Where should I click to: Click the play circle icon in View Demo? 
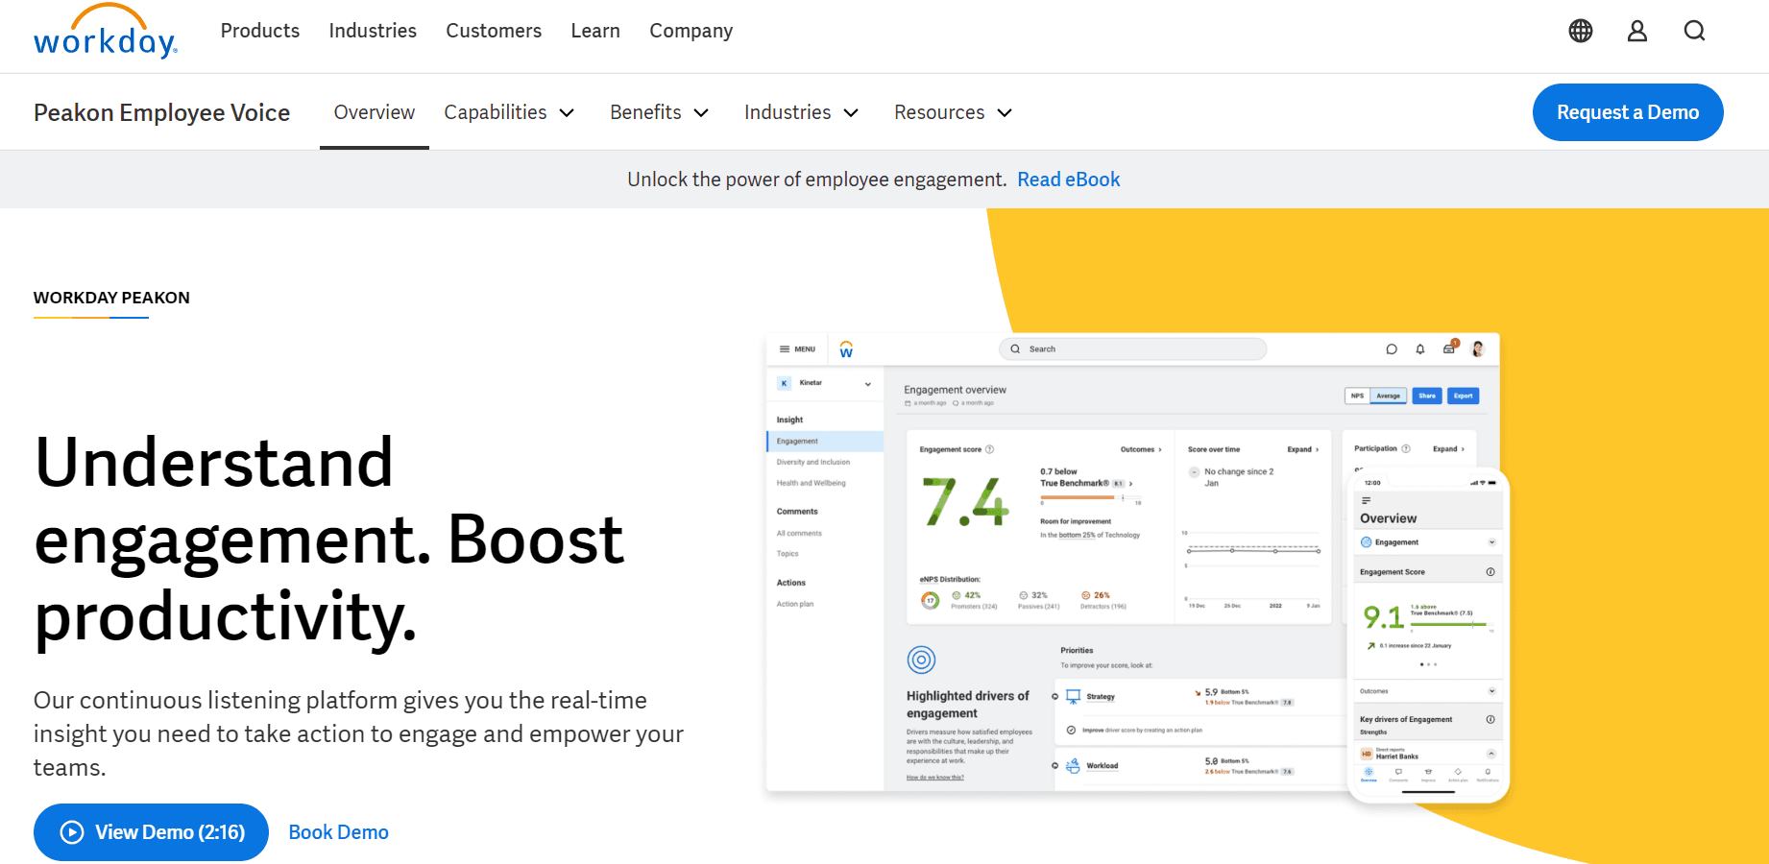point(72,832)
